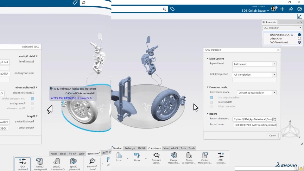The height and width of the screenshot is (171, 304).
Task: Click the yellow warning triangle icon
Action: [x=301, y=168]
